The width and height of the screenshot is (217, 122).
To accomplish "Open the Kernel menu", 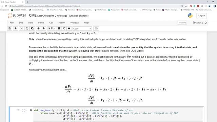I will [62, 23].
